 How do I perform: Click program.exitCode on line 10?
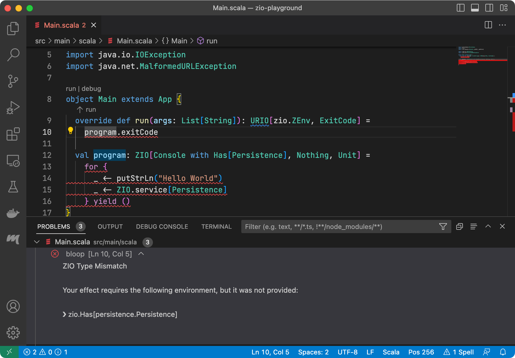121,132
